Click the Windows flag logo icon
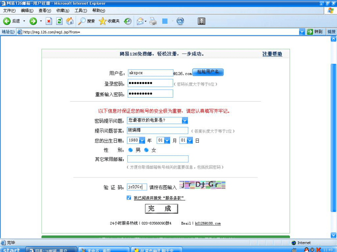The height and width of the screenshot is (252, 337). 331,11
